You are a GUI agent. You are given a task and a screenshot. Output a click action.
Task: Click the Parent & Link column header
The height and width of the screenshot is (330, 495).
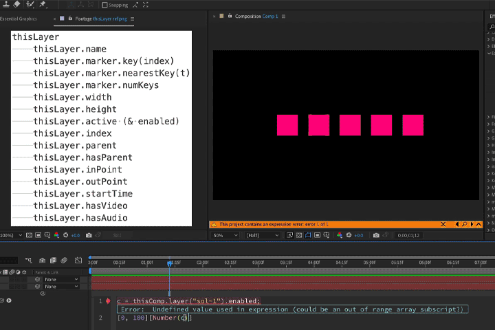(47, 272)
